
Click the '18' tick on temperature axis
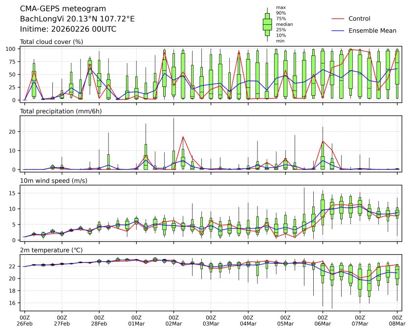(13, 291)
